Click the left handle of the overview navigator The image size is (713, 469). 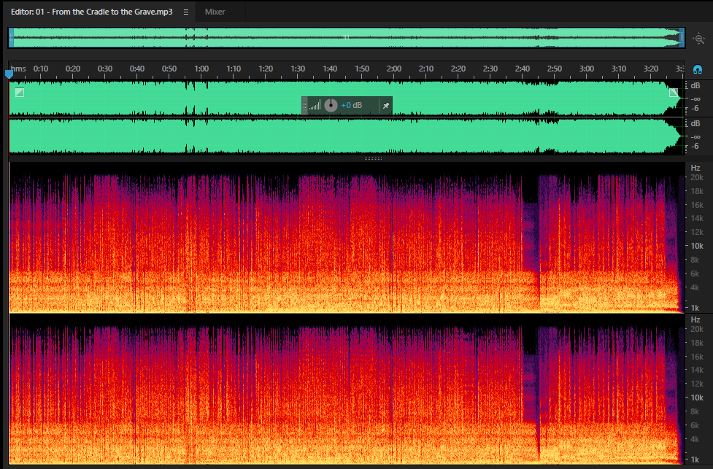coord(12,38)
